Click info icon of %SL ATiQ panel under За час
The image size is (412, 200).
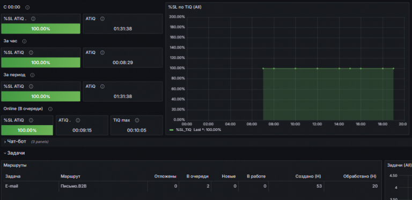click(x=31, y=52)
